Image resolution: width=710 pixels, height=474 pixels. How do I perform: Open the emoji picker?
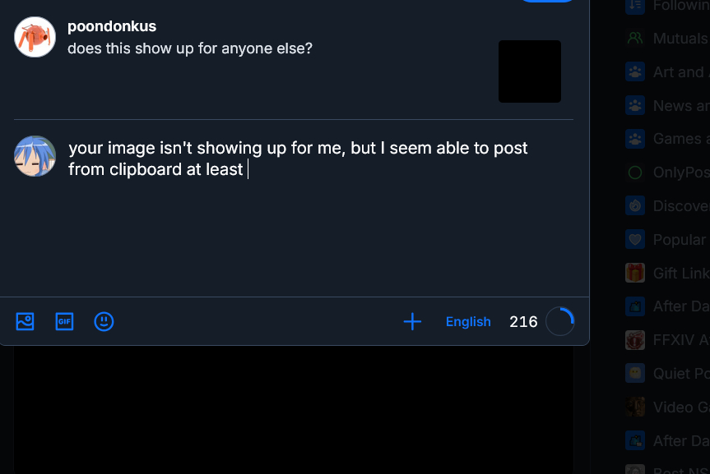(104, 321)
